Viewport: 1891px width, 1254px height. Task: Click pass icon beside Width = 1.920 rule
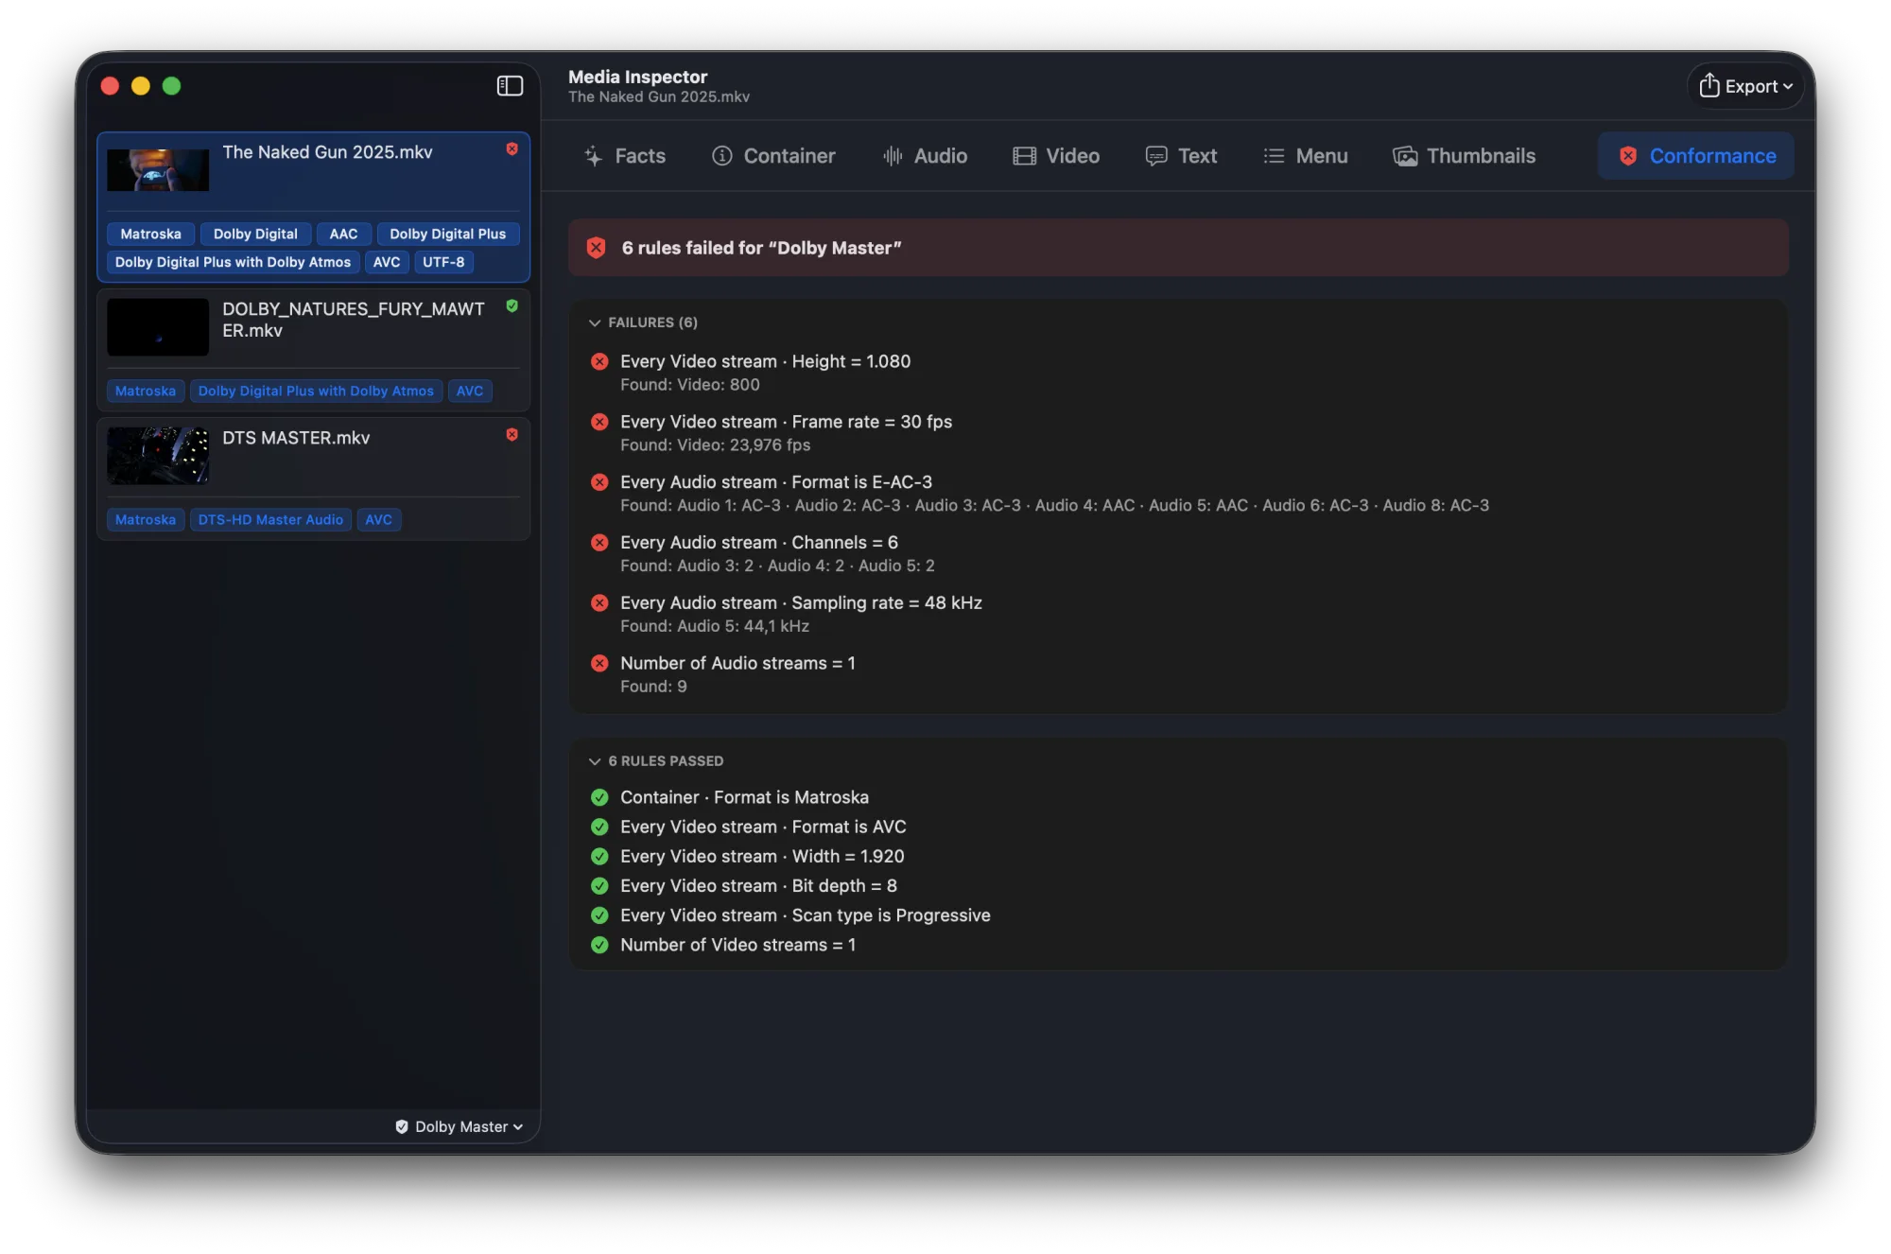coord(599,856)
